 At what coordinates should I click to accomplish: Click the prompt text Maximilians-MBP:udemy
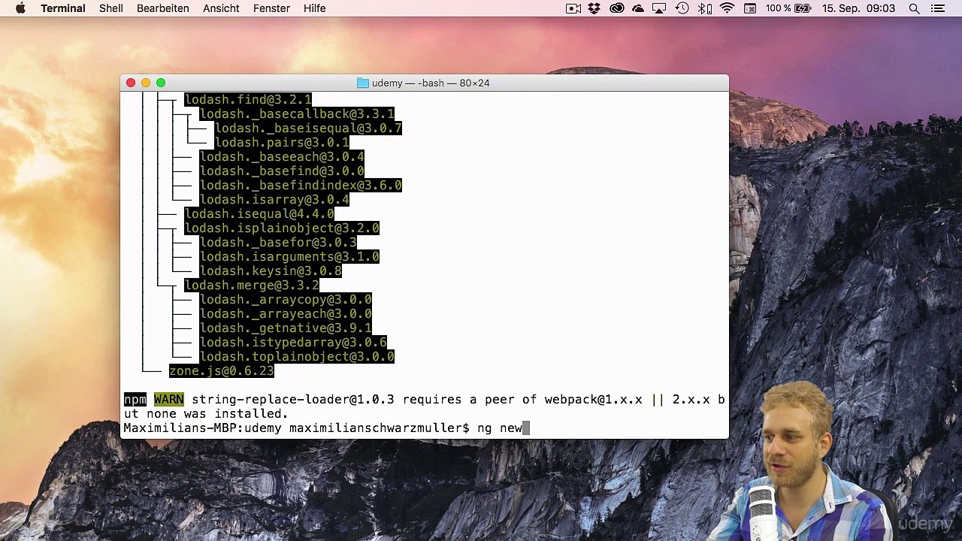(202, 428)
